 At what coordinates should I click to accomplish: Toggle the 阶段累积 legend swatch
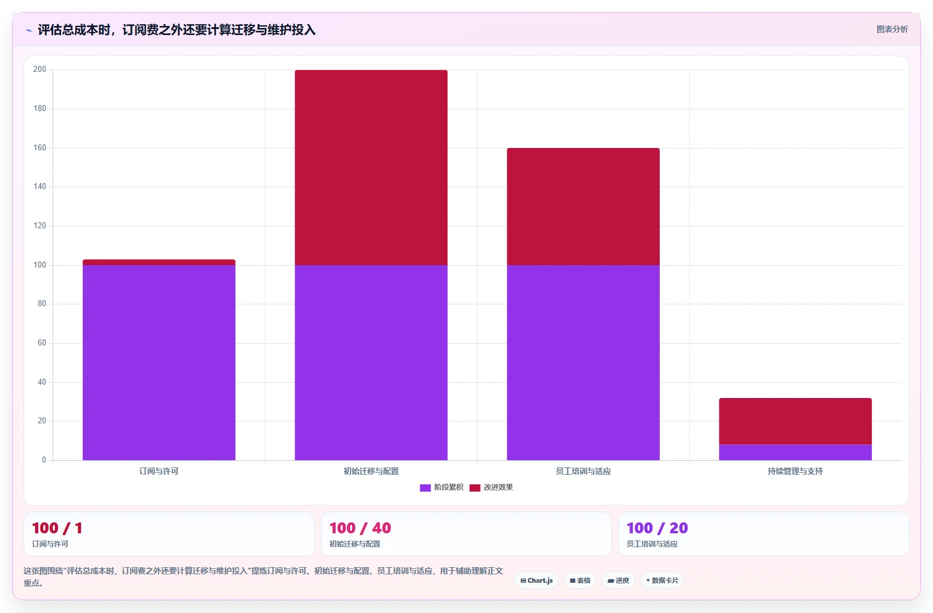tap(425, 488)
